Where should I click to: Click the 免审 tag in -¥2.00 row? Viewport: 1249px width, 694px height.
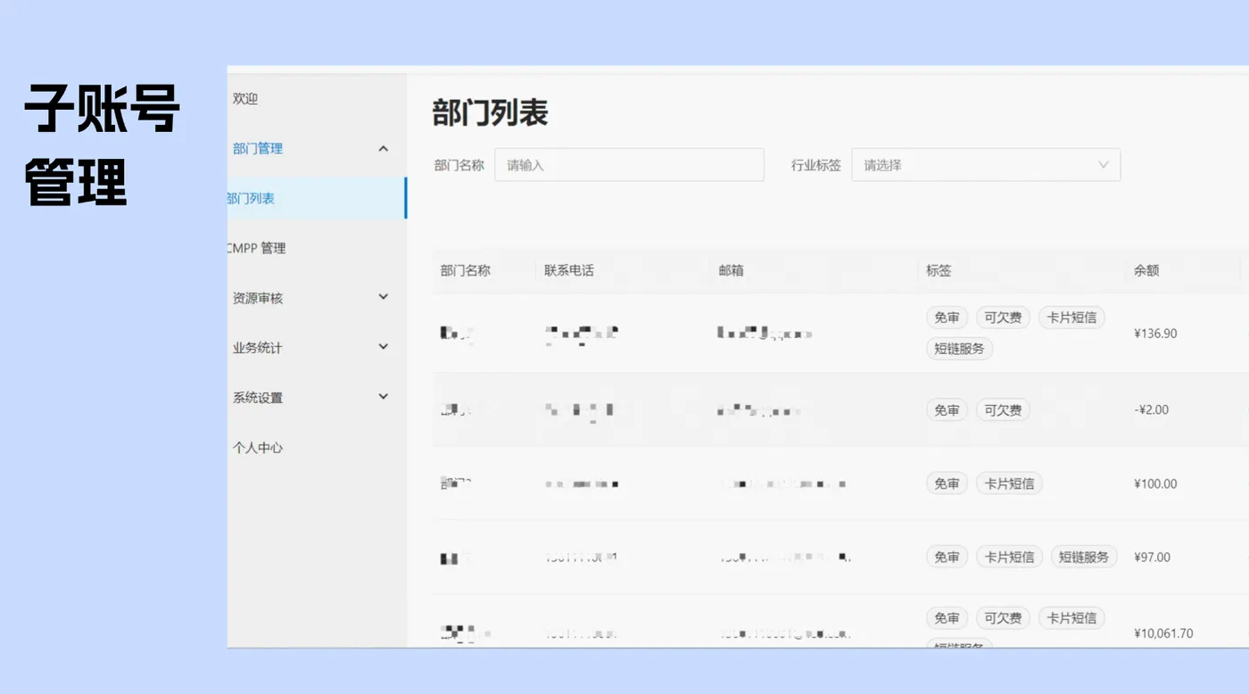(947, 410)
